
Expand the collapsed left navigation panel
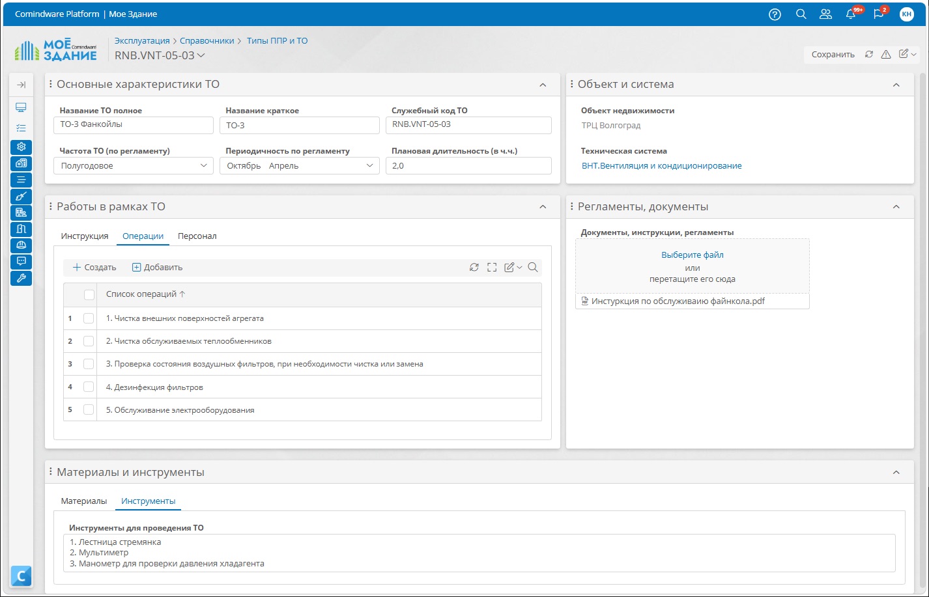coord(21,85)
